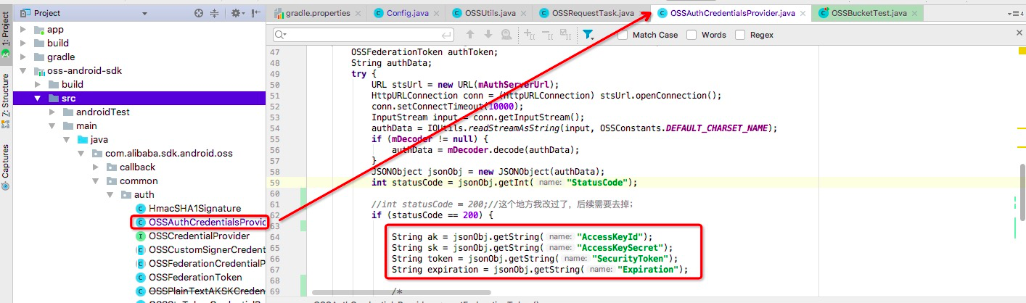This screenshot has height=303, width=1026.
Task: Collapse the auth package
Action: (x=109, y=195)
